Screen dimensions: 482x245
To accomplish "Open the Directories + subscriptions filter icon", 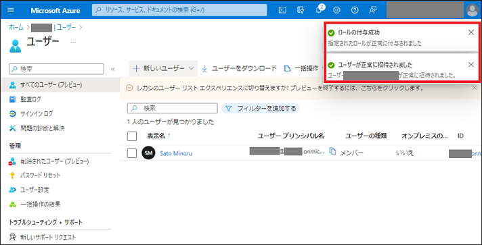I will tap(301, 10).
